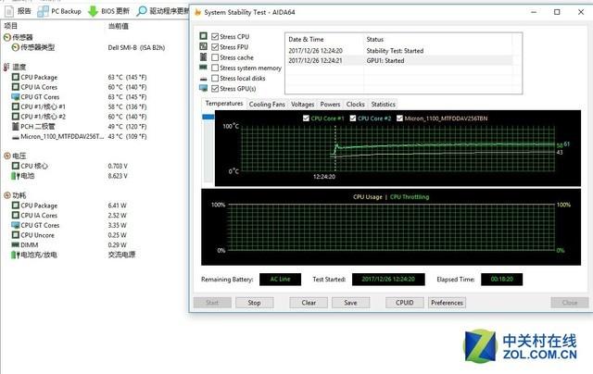Click the 电压 voltage category icon
This screenshot has height=374, width=593.
[x=6, y=156]
